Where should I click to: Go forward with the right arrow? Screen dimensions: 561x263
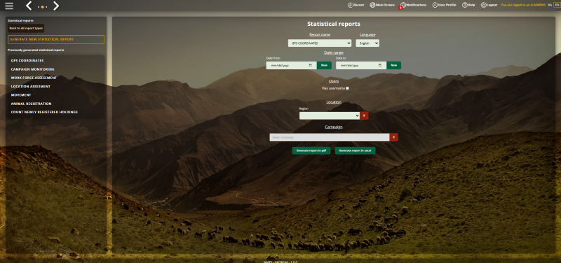[x=56, y=6]
